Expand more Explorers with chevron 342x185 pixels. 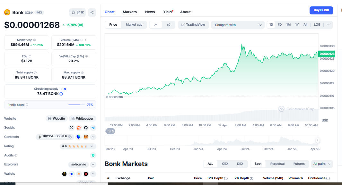pos(93,164)
